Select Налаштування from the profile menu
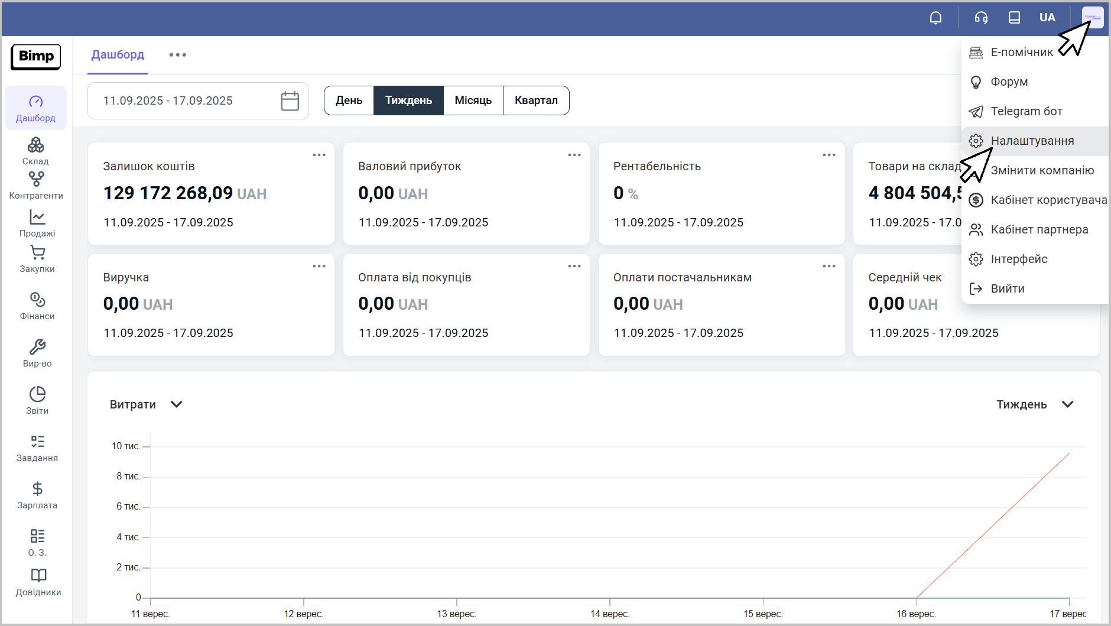Screen dimensions: 1111x626 pos(1032,141)
